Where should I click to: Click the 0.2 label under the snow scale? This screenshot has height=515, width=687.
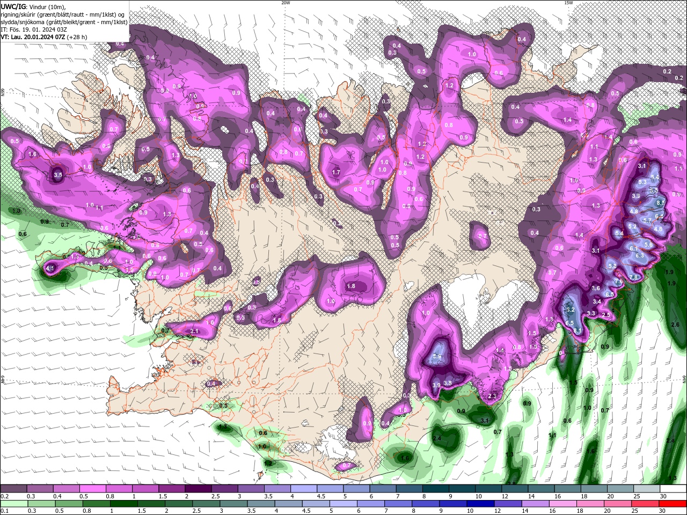click(x=4, y=496)
